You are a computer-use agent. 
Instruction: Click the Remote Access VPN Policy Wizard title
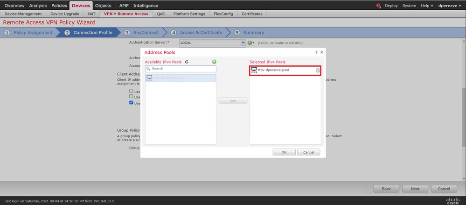click(49, 22)
